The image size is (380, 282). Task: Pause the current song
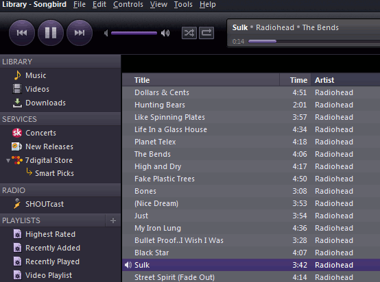[x=51, y=33]
